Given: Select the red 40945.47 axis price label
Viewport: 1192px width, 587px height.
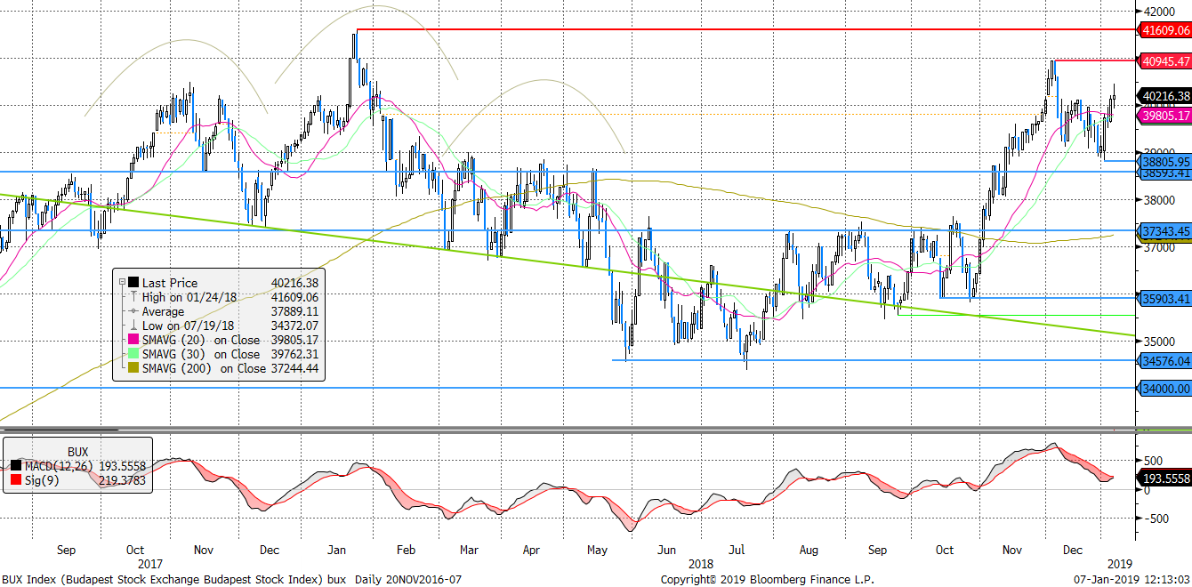Looking at the screenshot, I should point(1164,60).
